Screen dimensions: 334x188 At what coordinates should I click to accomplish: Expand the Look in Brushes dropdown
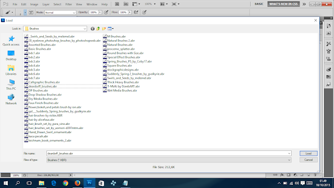[x=85, y=29]
